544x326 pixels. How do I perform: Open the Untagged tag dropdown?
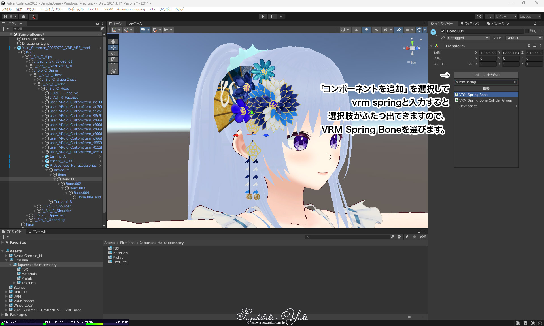468,38
